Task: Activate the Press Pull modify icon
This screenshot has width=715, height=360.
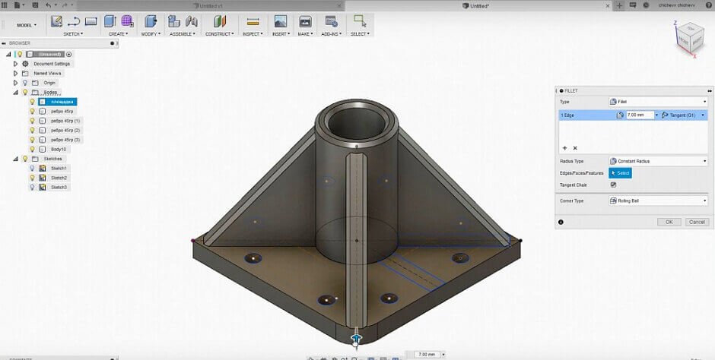Action: click(x=151, y=21)
